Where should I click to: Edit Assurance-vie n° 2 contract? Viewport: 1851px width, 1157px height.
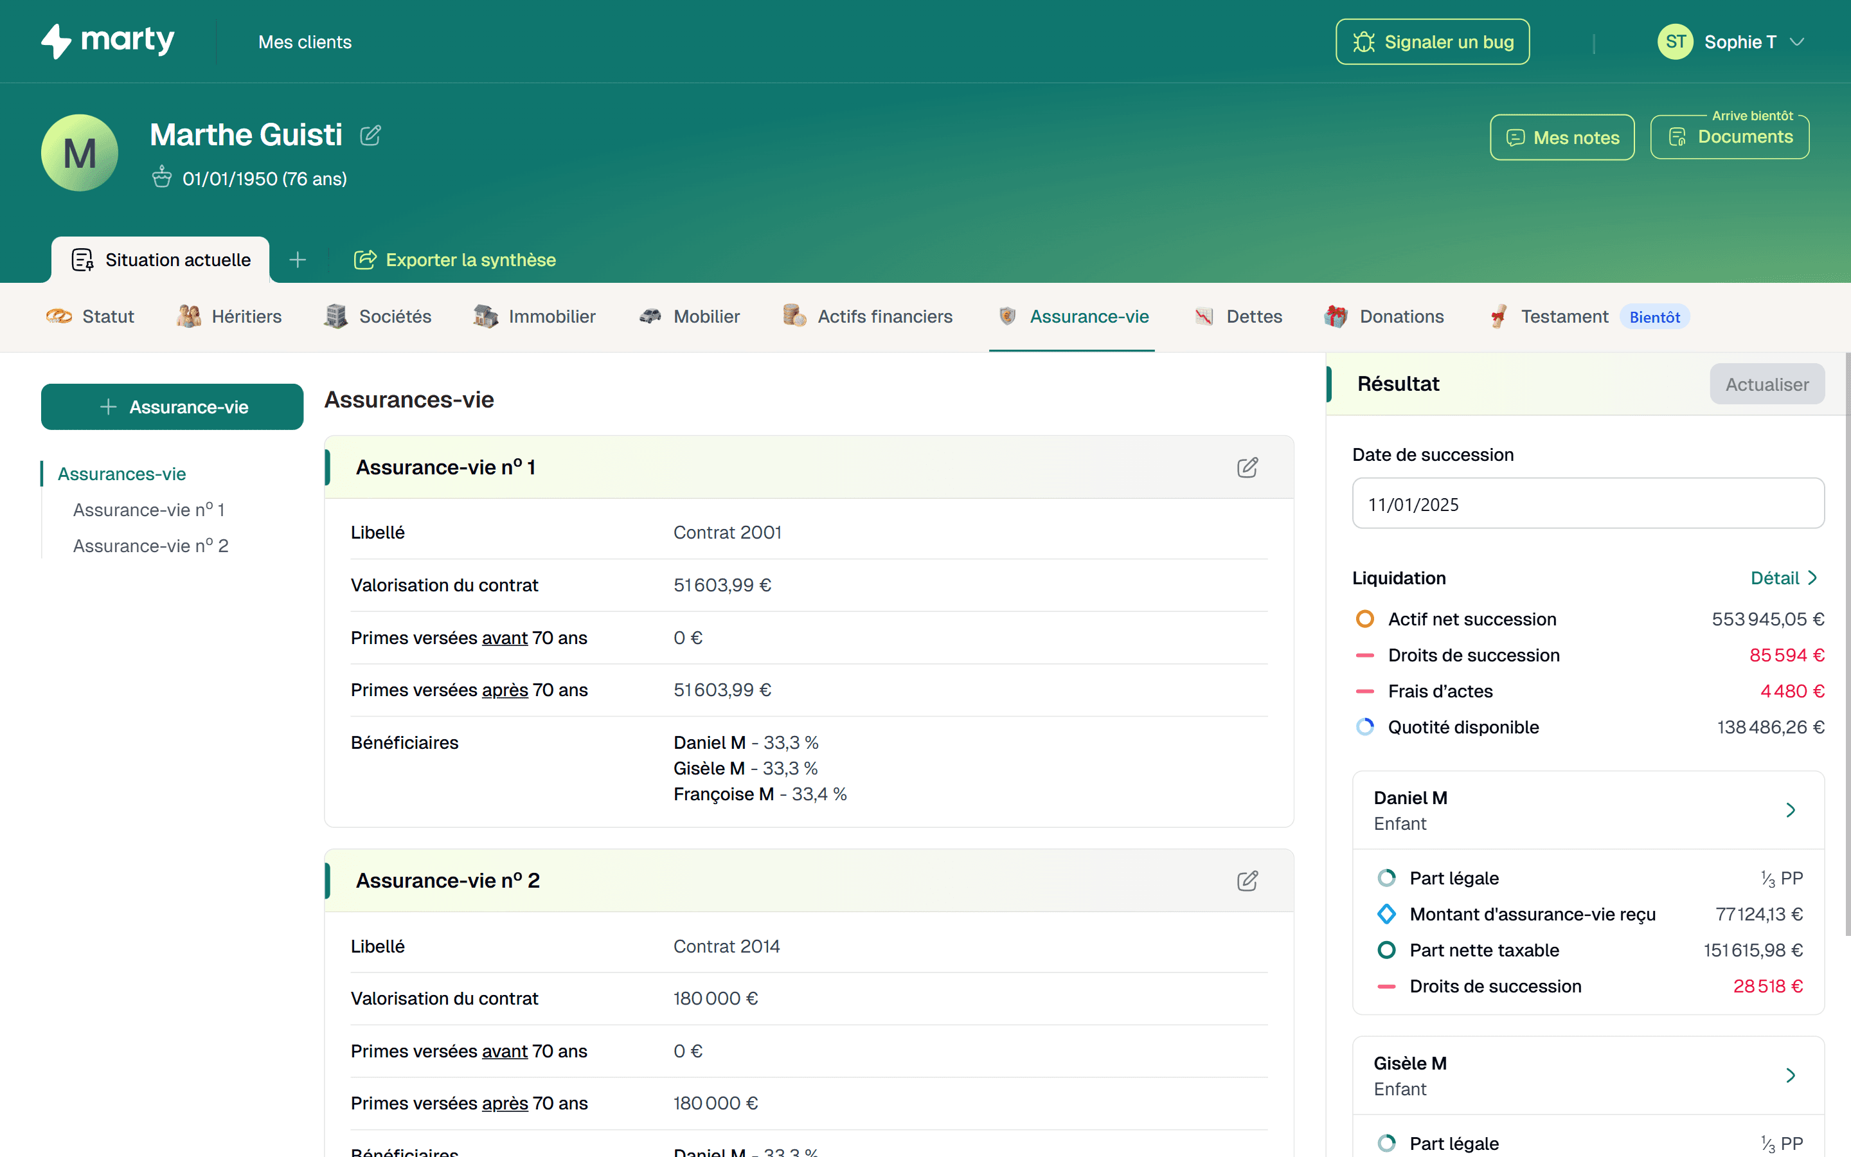1247,881
